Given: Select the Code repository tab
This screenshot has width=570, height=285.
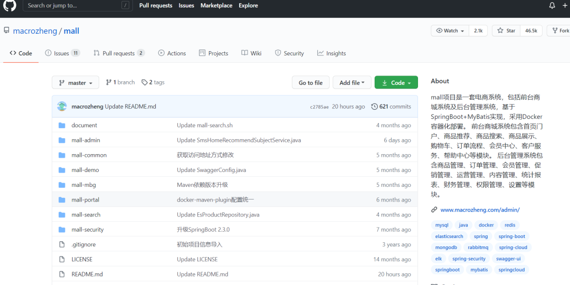Looking at the screenshot, I should click(x=21, y=53).
